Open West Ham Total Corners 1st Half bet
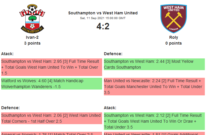Screen dimensions: 206x135 [x=51, y=118]
